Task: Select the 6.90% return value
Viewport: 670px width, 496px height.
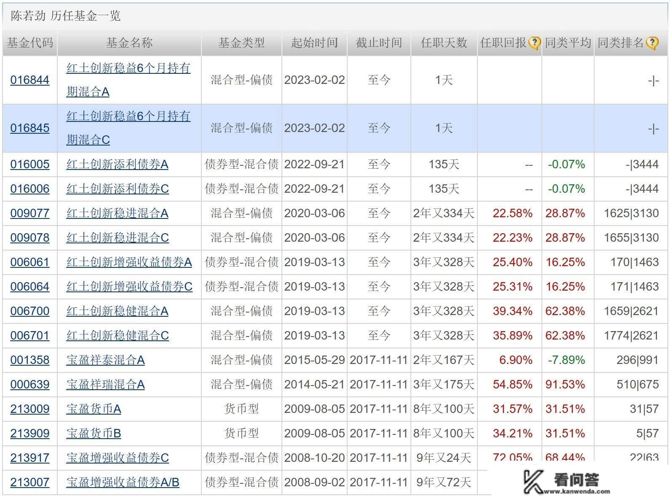Action: [x=516, y=360]
